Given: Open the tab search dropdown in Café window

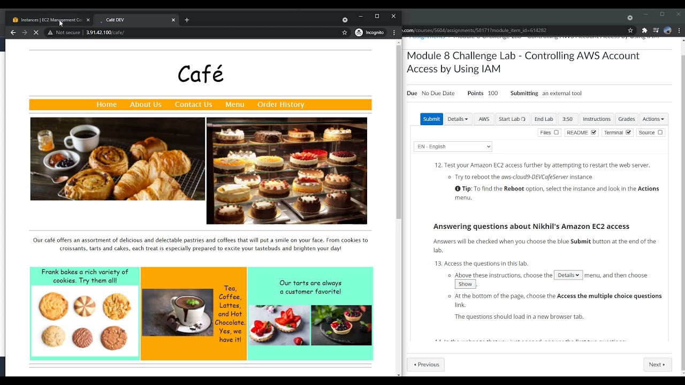Looking at the screenshot, I should (345, 20).
